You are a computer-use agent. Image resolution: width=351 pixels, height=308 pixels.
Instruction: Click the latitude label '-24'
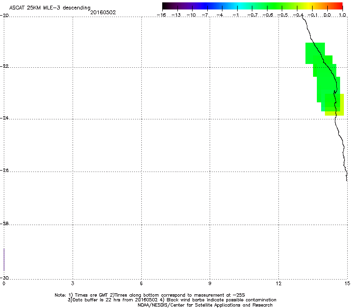click(4, 118)
